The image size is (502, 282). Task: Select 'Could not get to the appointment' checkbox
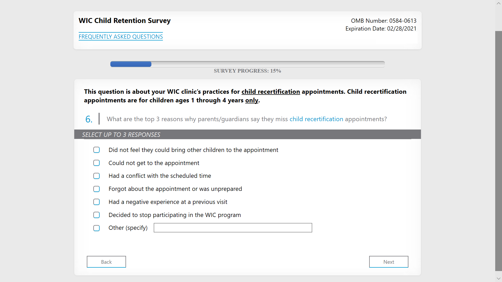(x=96, y=163)
